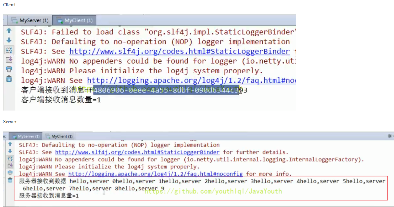Click '客户端接收消息数量=1' line
Screen dimensions: 394x207
[x=61, y=100]
